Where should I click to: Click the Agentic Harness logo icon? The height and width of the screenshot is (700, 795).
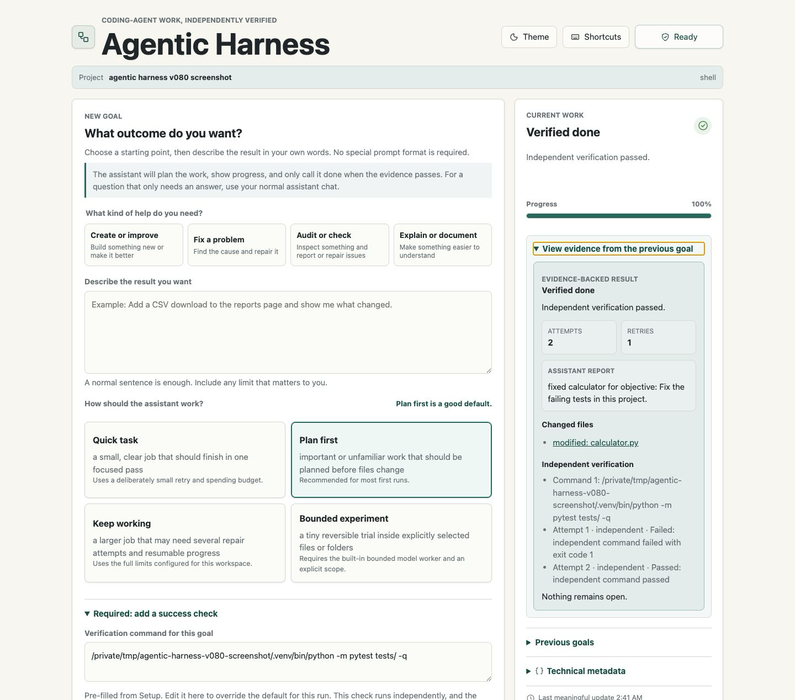point(83,37)
